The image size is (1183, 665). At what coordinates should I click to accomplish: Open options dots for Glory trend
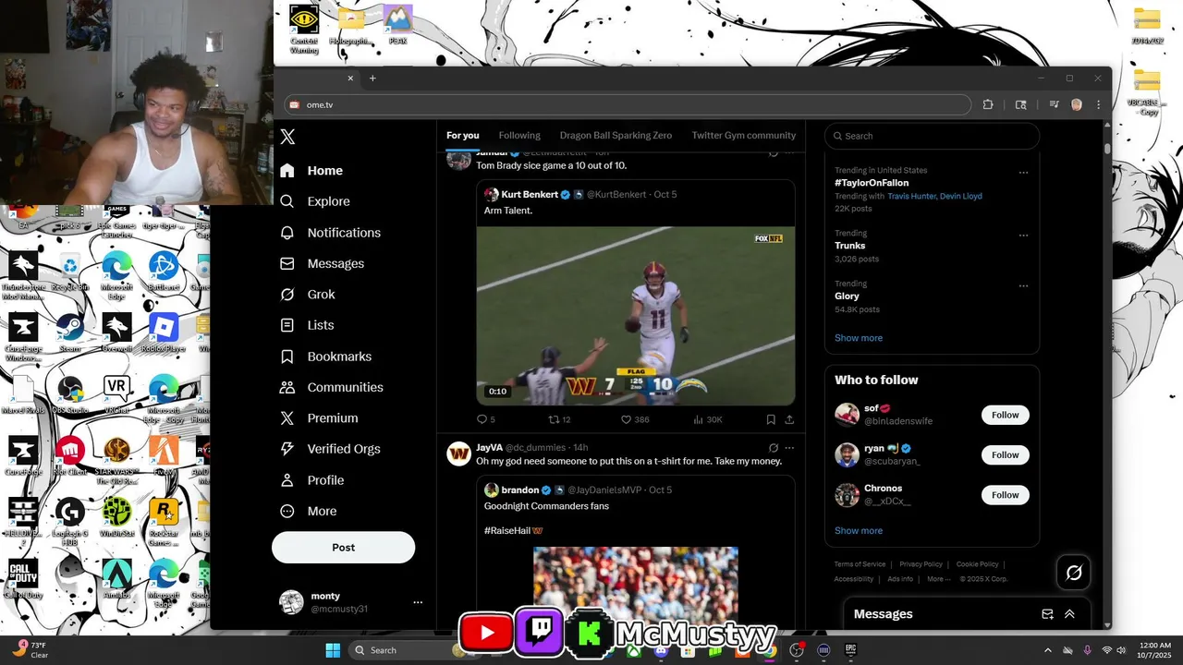point(1023,286)
